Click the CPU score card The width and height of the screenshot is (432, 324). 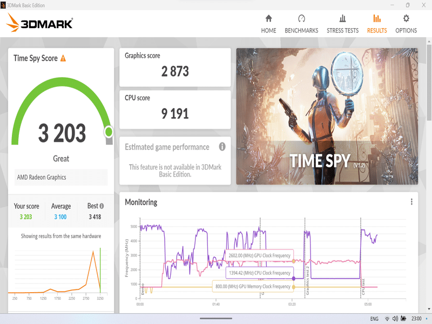pos(175,109)
